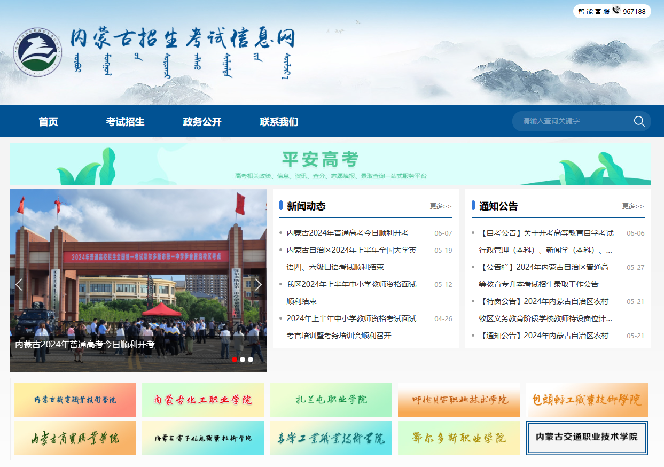This screenshot has width=664, height=467.
Task: Open the 扎兰屯职业学院 banner
Action: click(331, 400)
